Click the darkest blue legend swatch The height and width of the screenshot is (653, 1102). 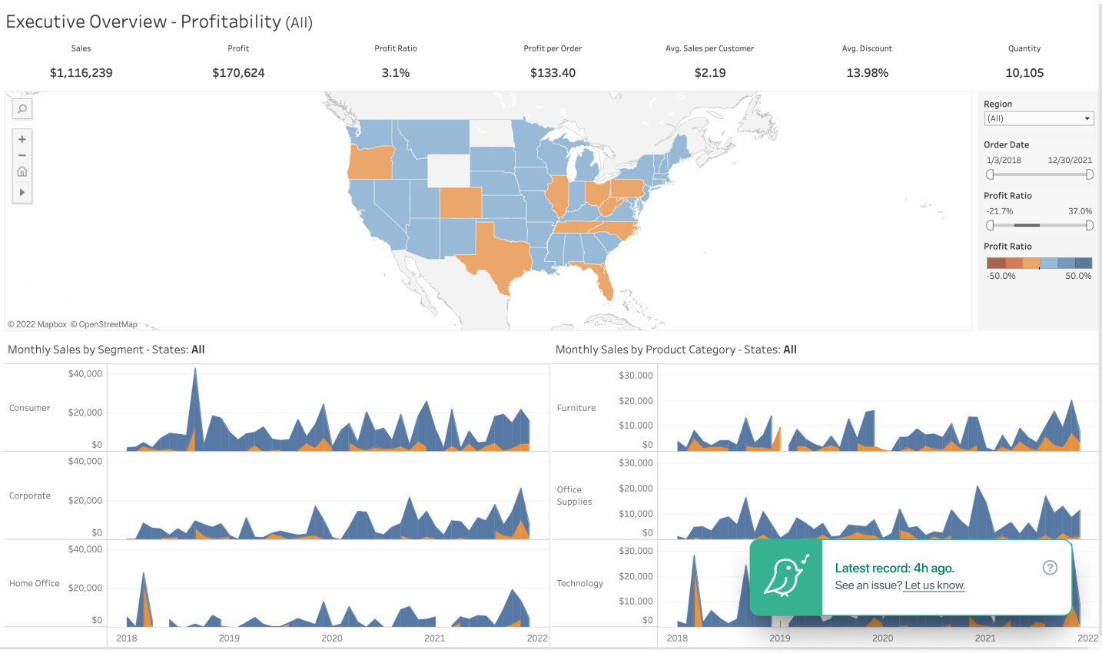(1083, 263)
